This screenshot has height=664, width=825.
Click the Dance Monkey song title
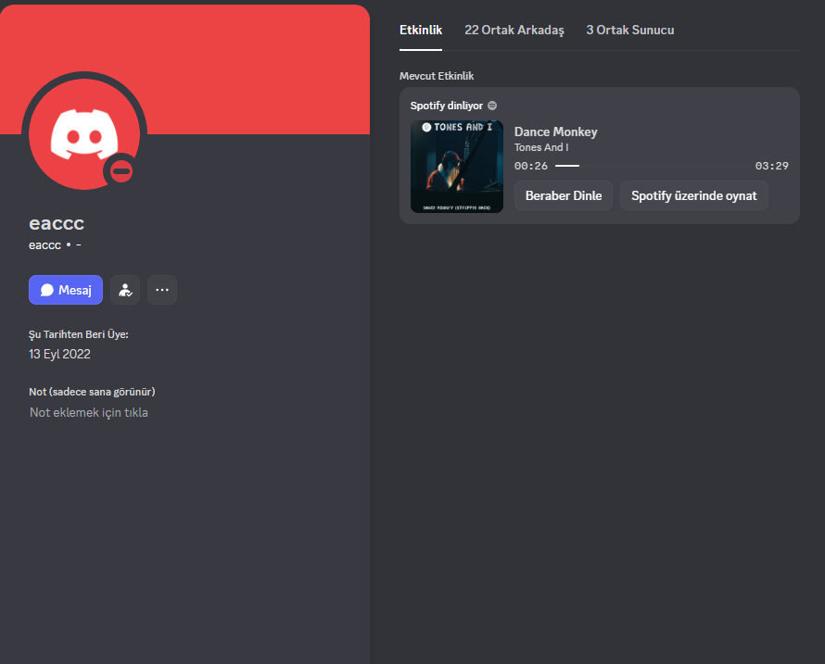click(555, 132)
